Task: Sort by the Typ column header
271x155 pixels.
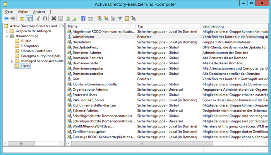Action: coord(168,26)
